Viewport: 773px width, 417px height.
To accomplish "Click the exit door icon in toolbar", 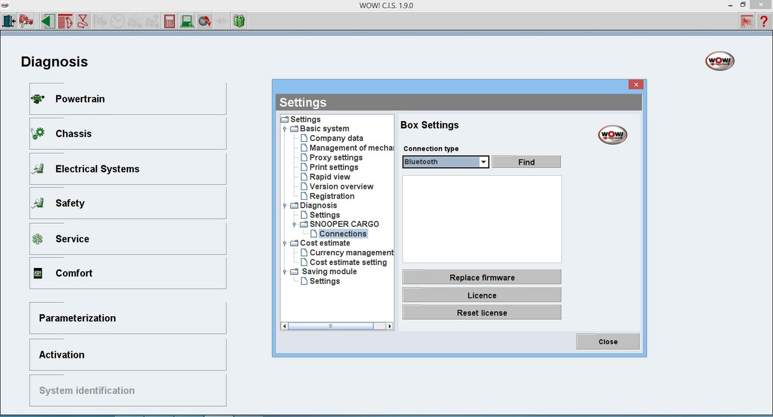I will [x=8, y=21].
